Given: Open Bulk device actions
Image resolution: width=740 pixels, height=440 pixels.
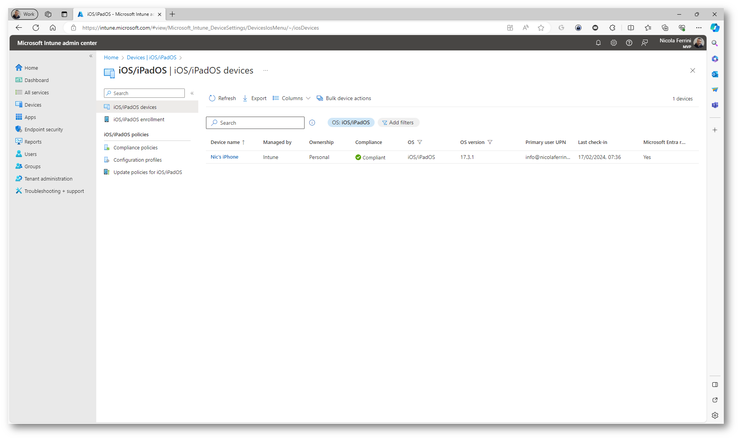Looking at the screenshot, I should 344,98.
